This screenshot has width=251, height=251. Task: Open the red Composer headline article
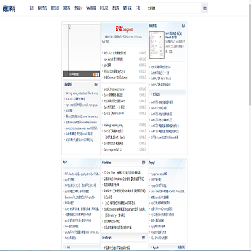[x=124, y=29]
